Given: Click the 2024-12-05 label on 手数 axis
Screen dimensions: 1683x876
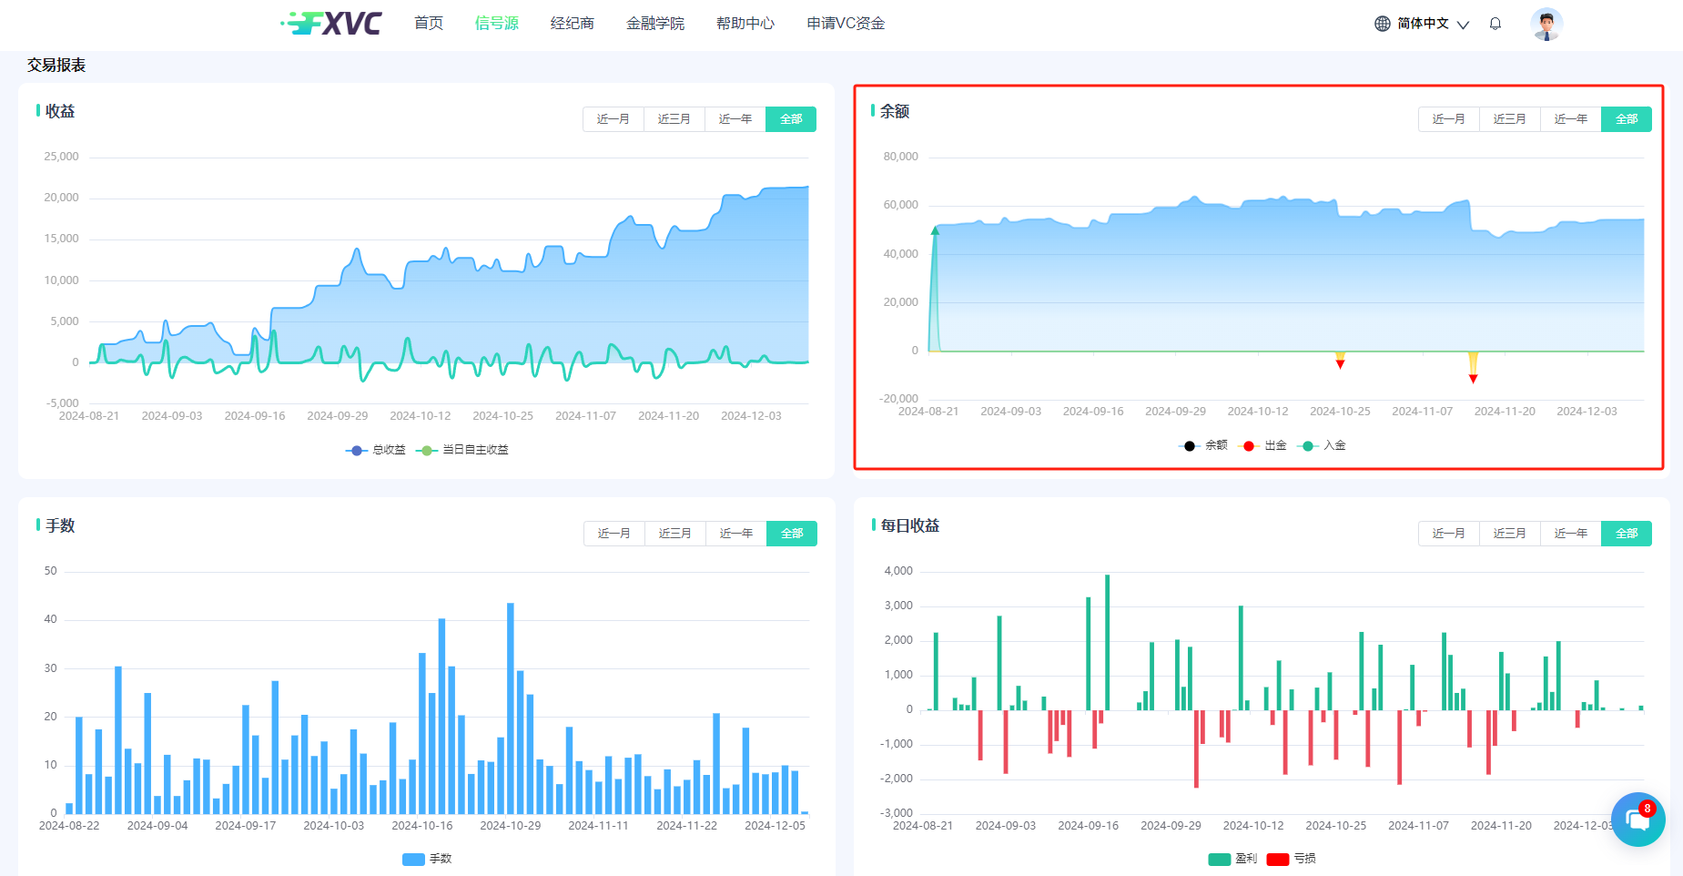Looking at the screenshot, I should [x=776, y=826].
